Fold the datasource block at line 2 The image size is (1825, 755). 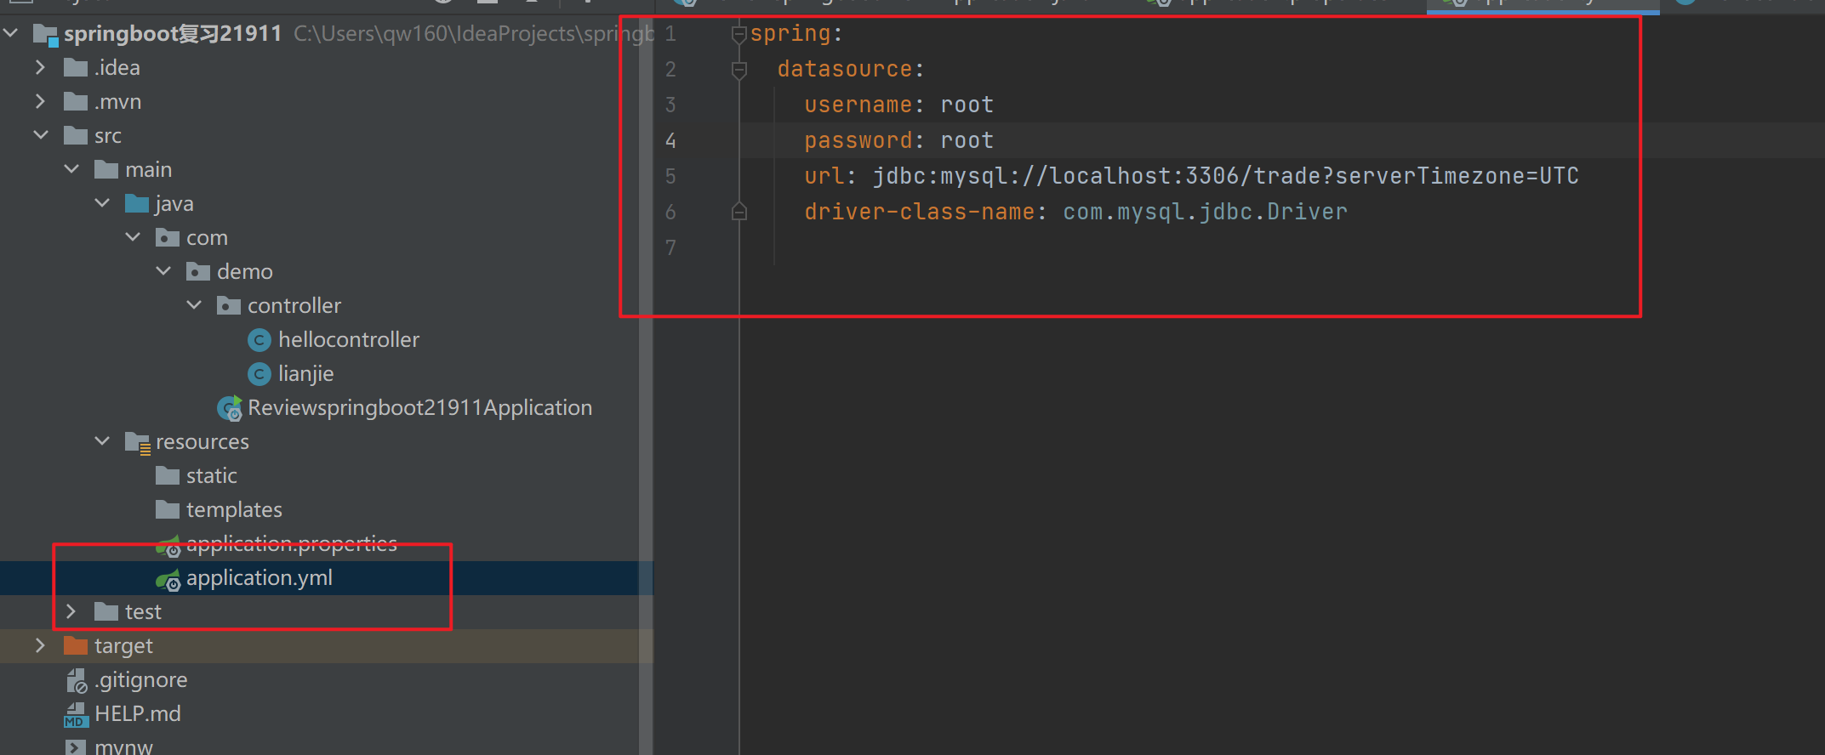tap(739, 71)
